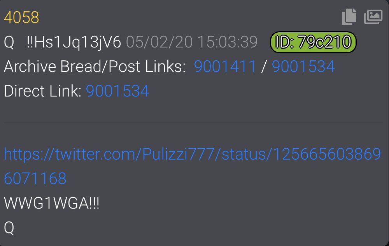This screenshot has width=389, height=246.
Task: Follow the Direct Link 9001534
Action: pos(117,91)
